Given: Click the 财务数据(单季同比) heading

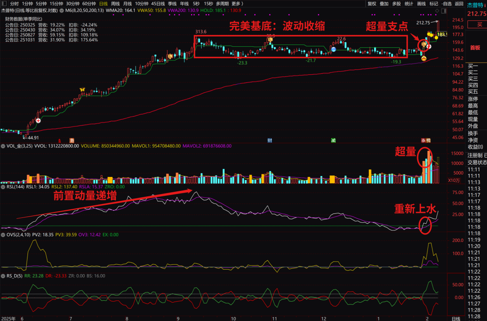Looking at the screenshot, I should pyautogui.click(x=23, y=19).
